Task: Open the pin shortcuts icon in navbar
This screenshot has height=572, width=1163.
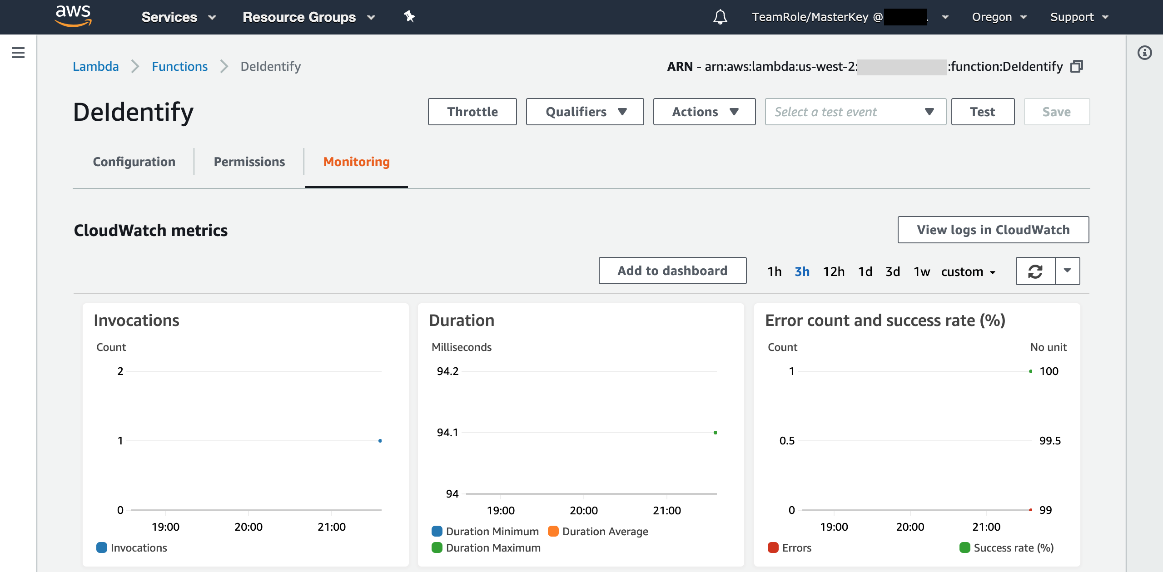Action: click(409, 17)
